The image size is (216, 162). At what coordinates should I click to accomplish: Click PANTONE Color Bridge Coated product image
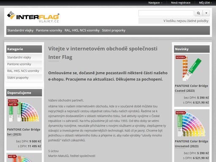(192, 69)
